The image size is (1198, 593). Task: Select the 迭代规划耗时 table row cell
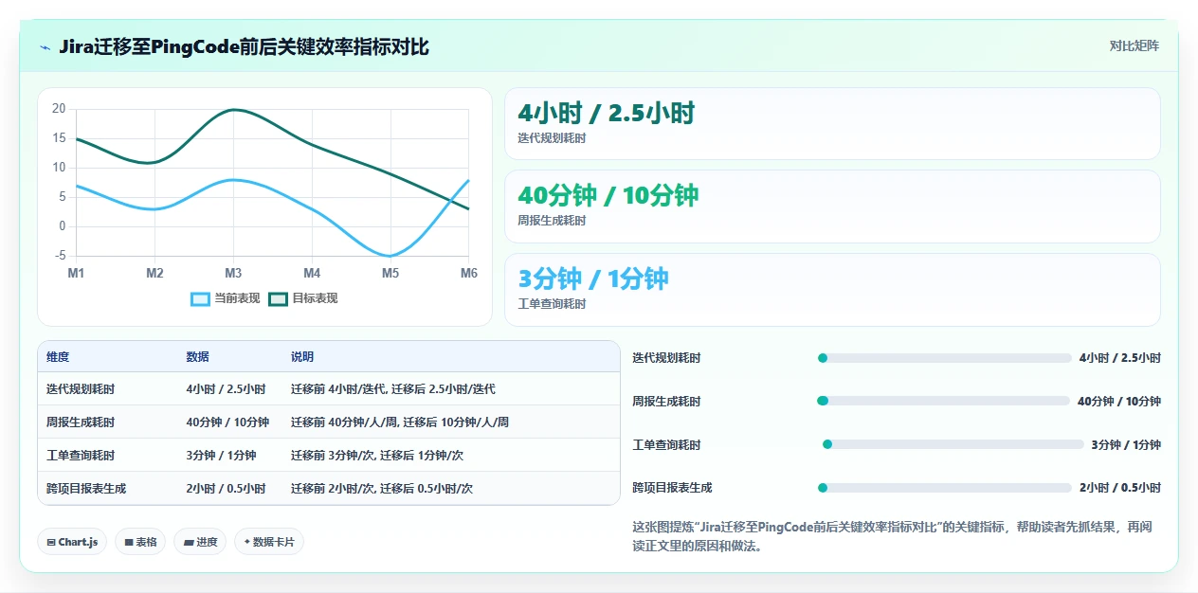(x=81, y=389)
